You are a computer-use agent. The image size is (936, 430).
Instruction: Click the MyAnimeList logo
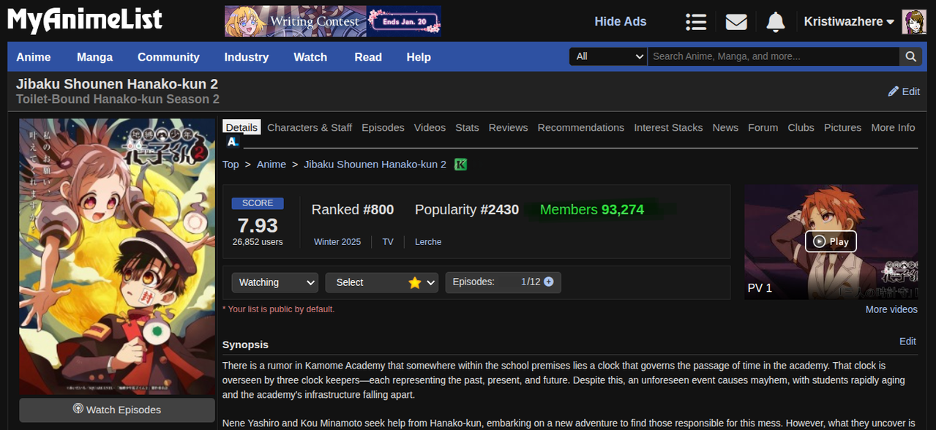[85, 20]
